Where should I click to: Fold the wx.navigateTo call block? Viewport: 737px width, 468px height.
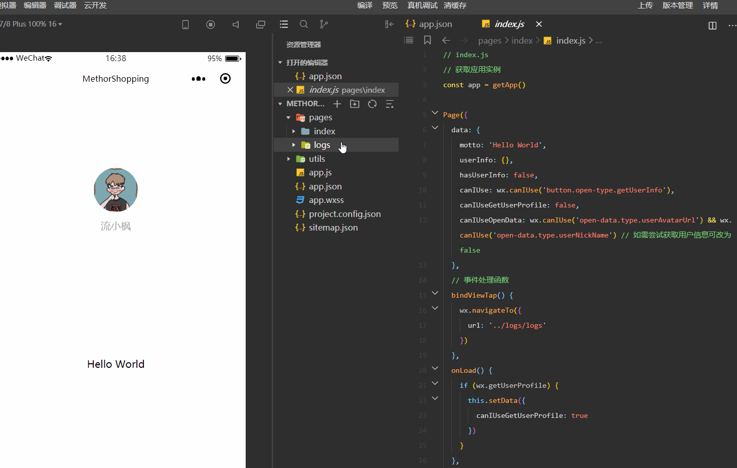click(435, 309)
